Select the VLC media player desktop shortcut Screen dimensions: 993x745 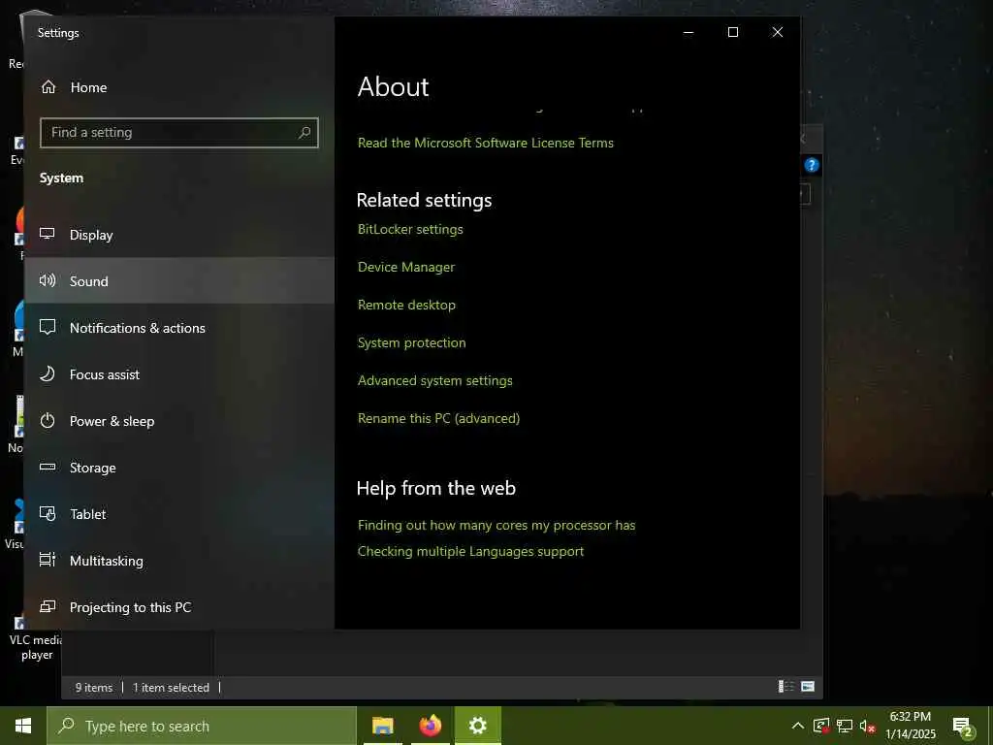point(36,638)
